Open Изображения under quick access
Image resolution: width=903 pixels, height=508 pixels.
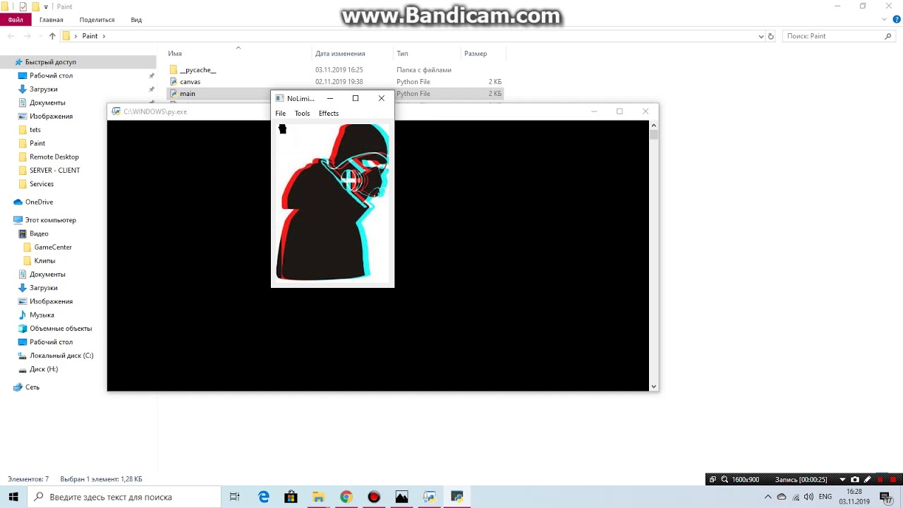pos(51,116)
